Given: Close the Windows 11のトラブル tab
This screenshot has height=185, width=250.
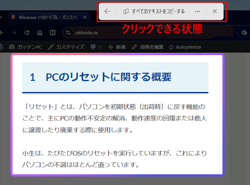Looking at the screenshot, I should pyautogui.click(x=85, y=18).
